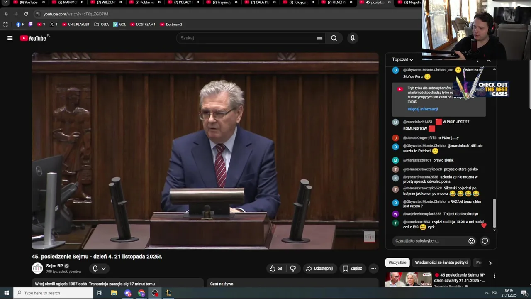Open the Windows notification center icon
The height and width of the screenshot is (299, 531).
(x=524, y=293)
